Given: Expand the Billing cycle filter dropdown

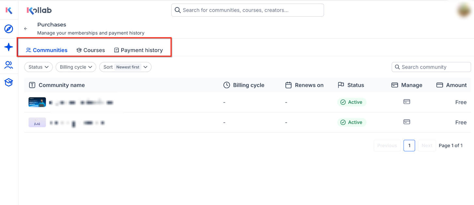Looking at the screenshot, I should [76, 67].
